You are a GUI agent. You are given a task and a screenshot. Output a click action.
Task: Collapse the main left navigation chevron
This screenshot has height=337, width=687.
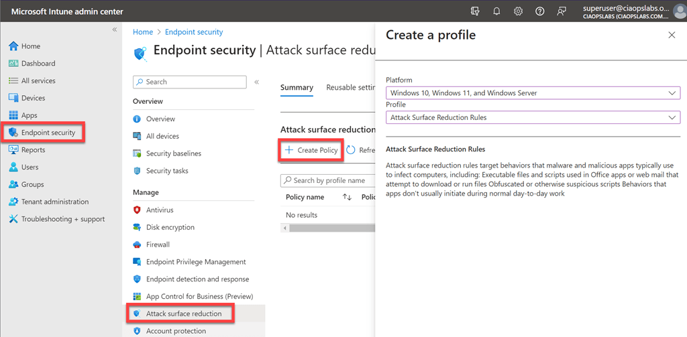[x=114, y=29]
